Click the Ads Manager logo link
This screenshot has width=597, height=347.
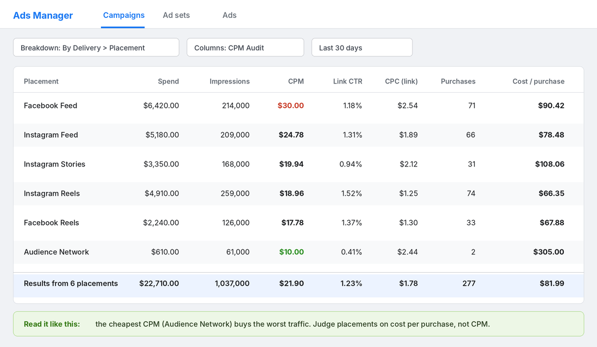click(x=43, y=15)
